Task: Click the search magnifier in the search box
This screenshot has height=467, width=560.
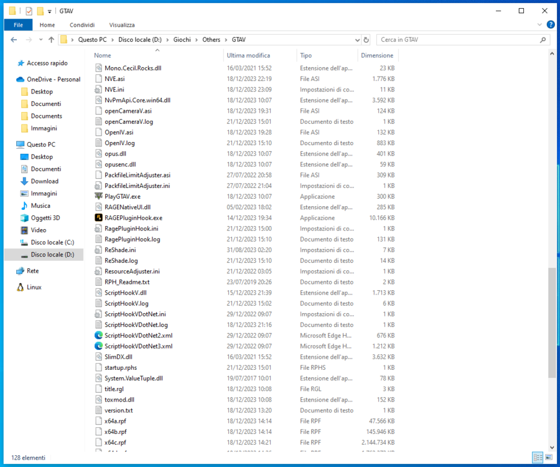Action: (543, 39)
